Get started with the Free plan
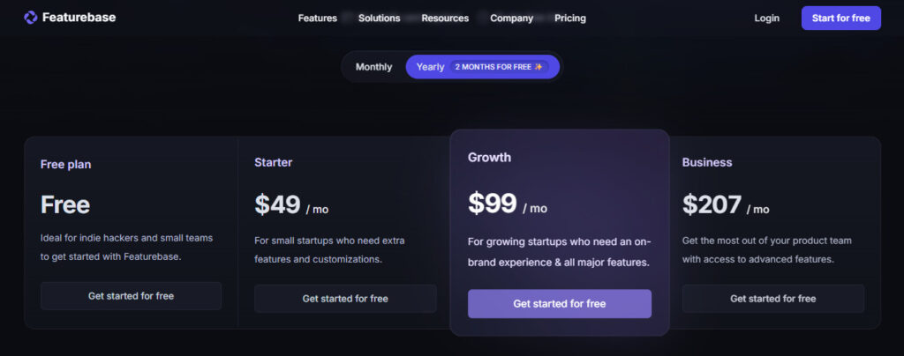Image resolution: width=904 pixels, height=356 pixels. click(x=131, y=296)
